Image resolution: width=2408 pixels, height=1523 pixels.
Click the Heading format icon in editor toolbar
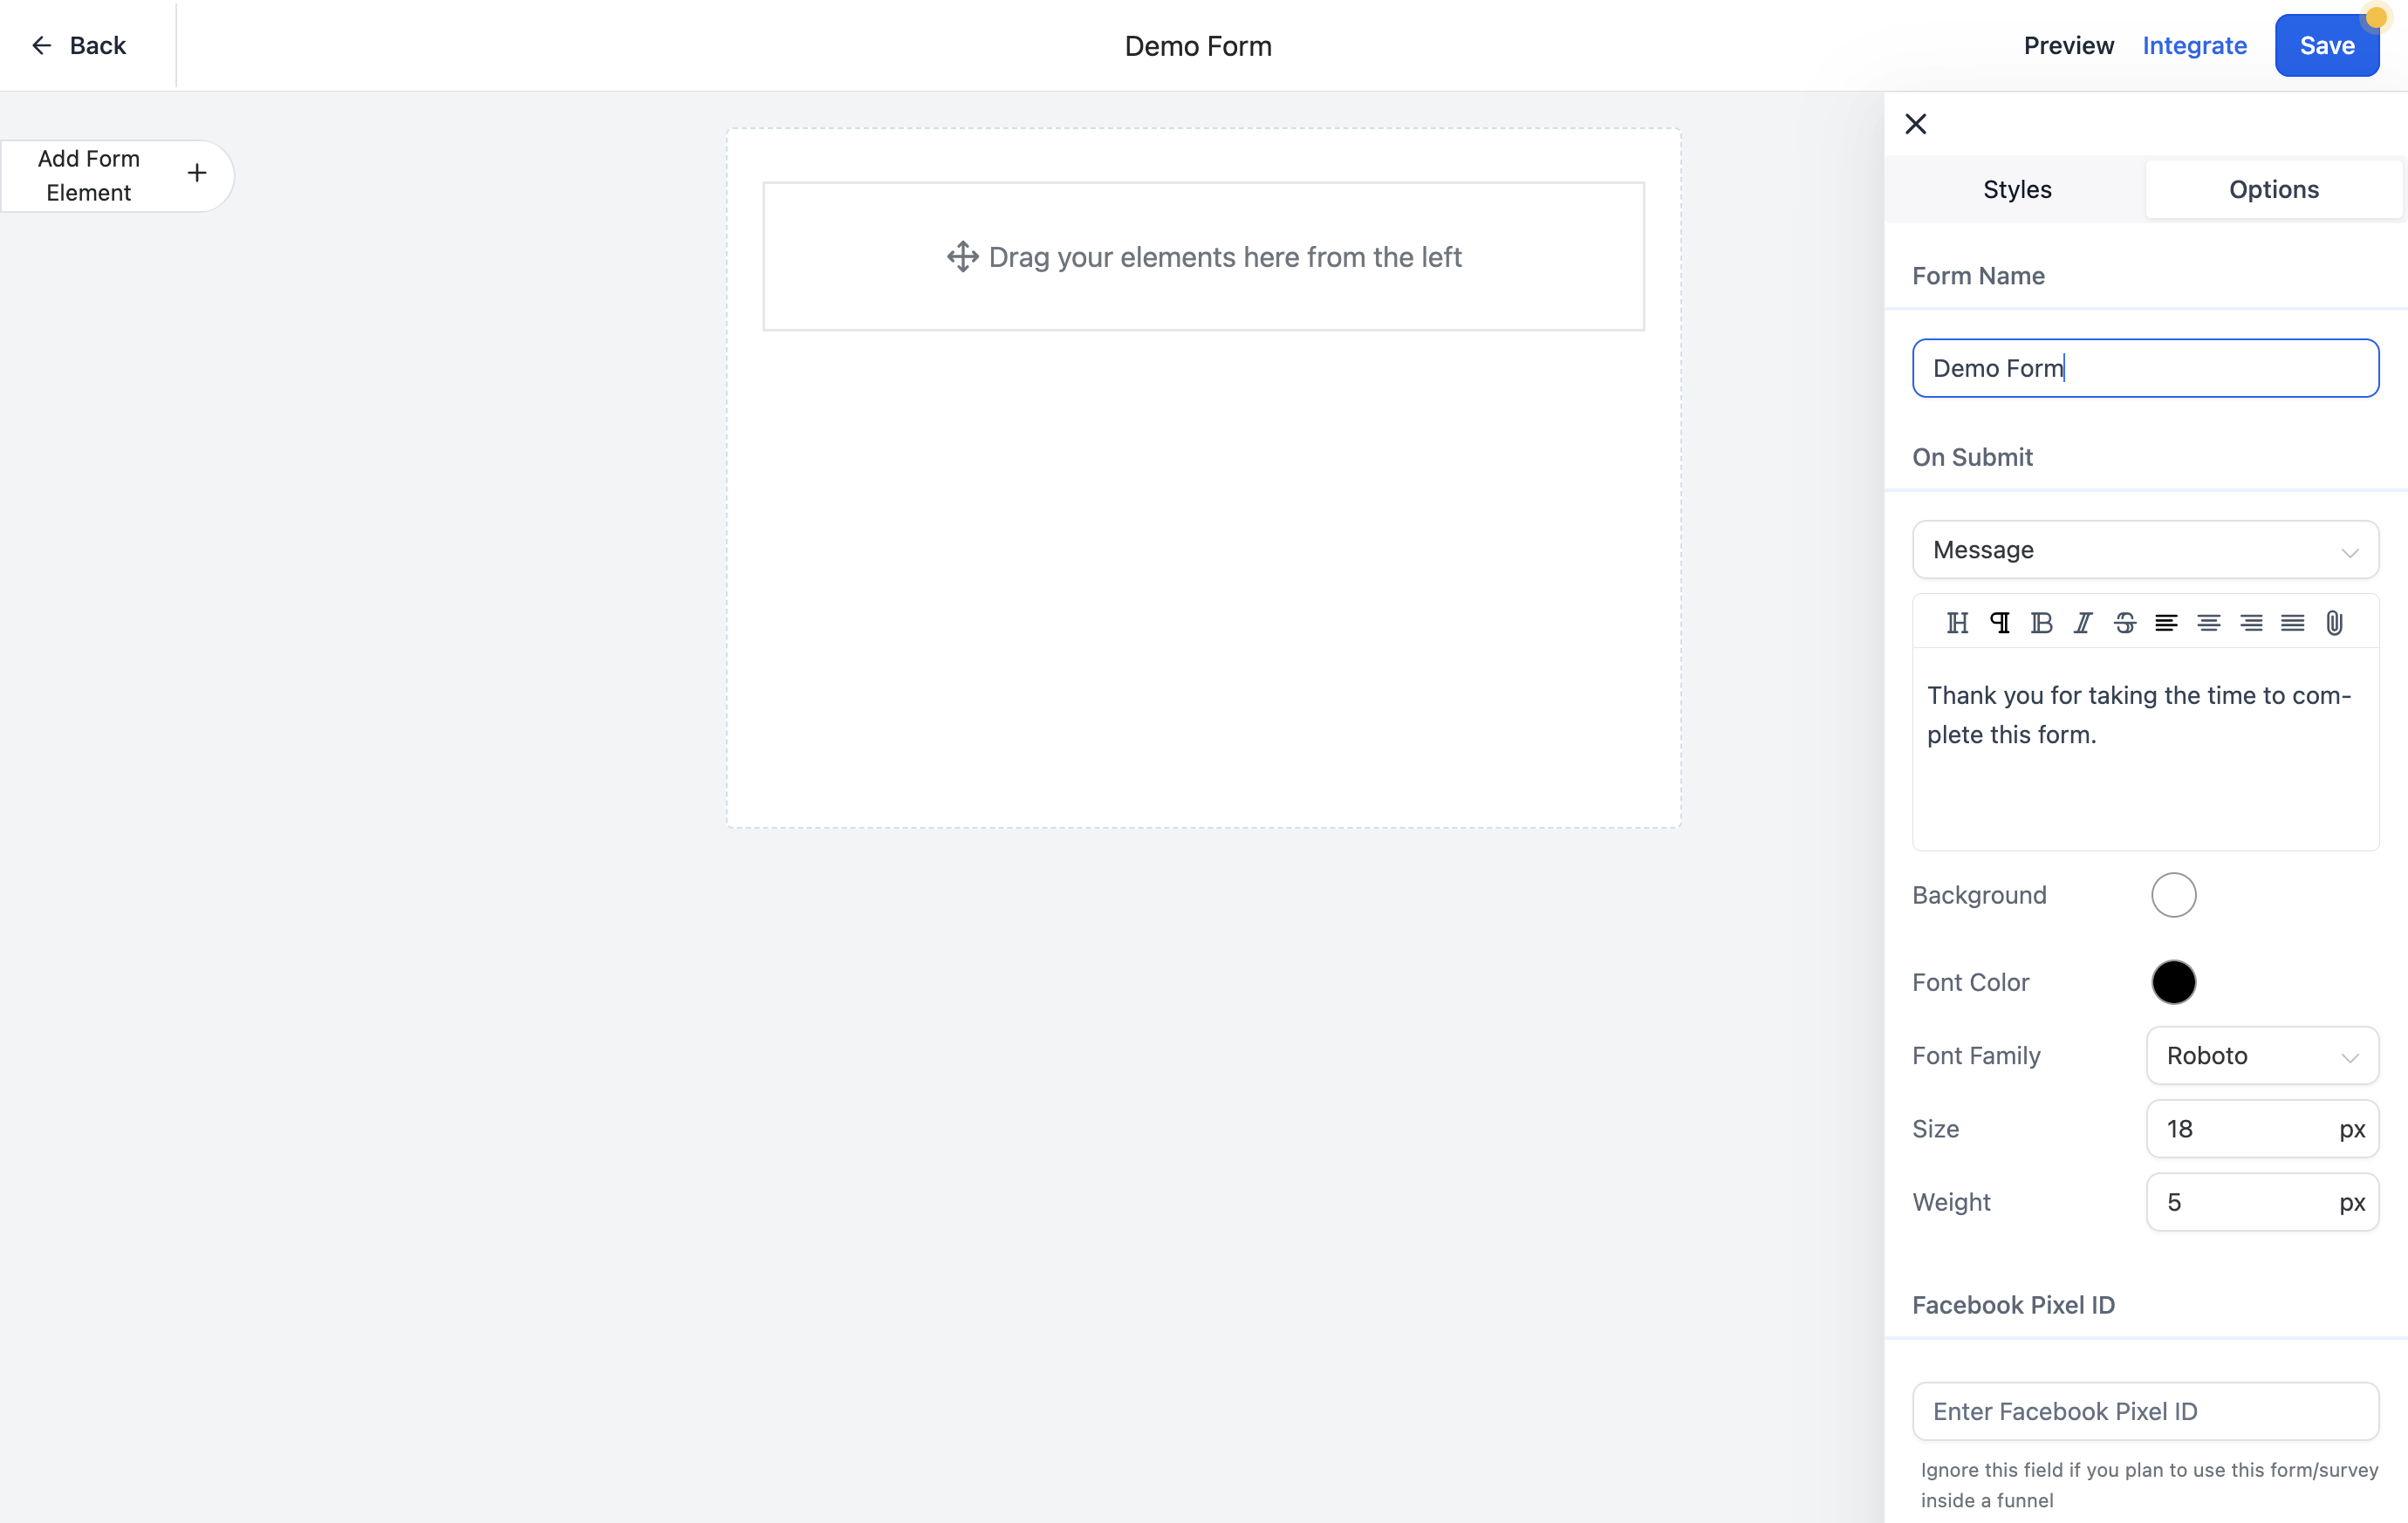[1957, 624]
